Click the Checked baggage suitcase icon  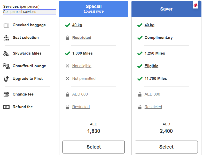point(6,25)
